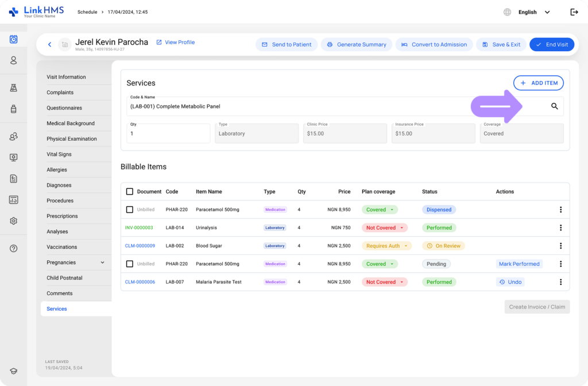Open invoice INV-0000003 link
This screenshot has width=588, height=386.
[139, 227]
